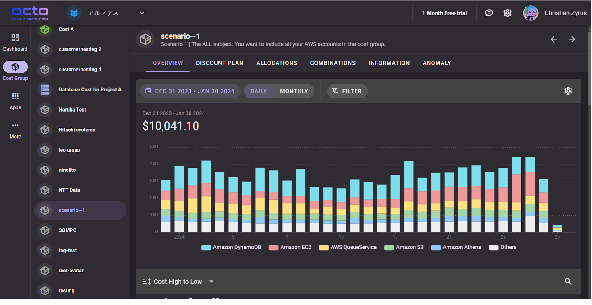Image resolution: width=592 pixels, height=305 pixels.
Task: Click 1 Month Free trial text
Action: (x=444, y=13)
